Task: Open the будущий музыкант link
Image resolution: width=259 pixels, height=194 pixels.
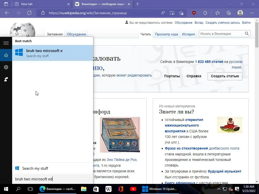Action: (x=225, y=171)
